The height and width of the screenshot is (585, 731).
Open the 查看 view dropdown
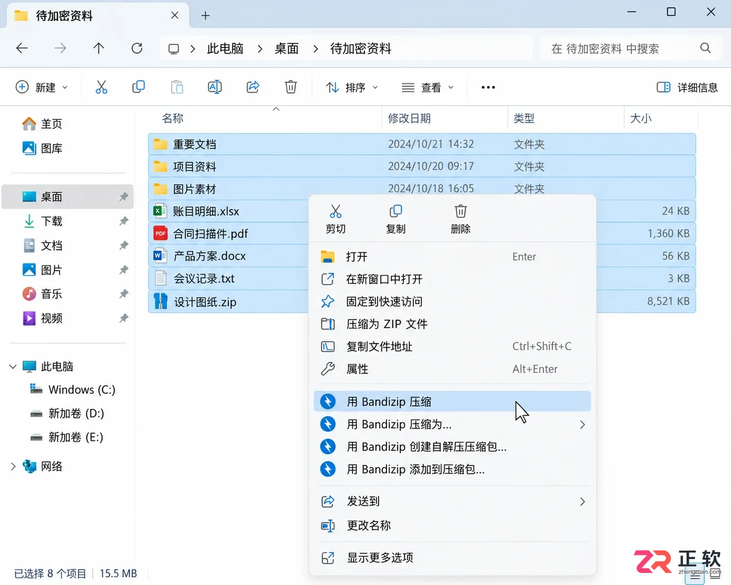[428, 88]
